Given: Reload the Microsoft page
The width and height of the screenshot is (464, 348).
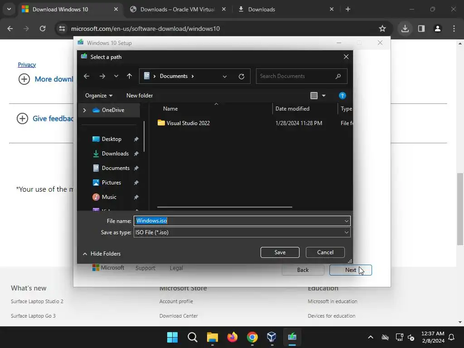Looking at the screenshot, I should point(43,29).
